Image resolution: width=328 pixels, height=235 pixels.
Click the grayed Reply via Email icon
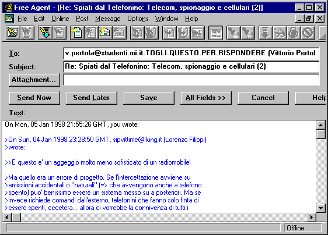coord(120,33)
